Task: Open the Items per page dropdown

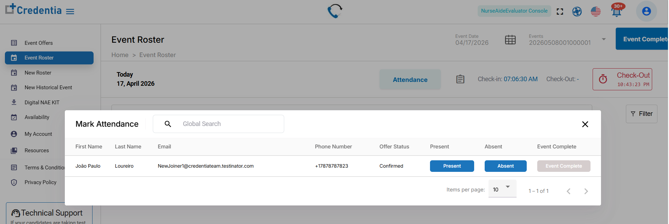Action: (x=502, y=189)
